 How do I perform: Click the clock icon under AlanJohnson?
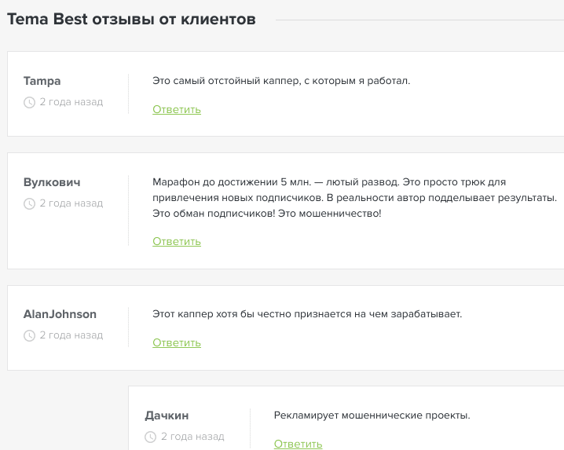[30, 335]
